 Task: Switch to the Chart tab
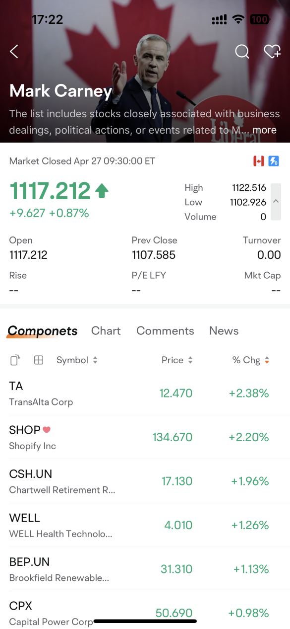coord(106,331)
